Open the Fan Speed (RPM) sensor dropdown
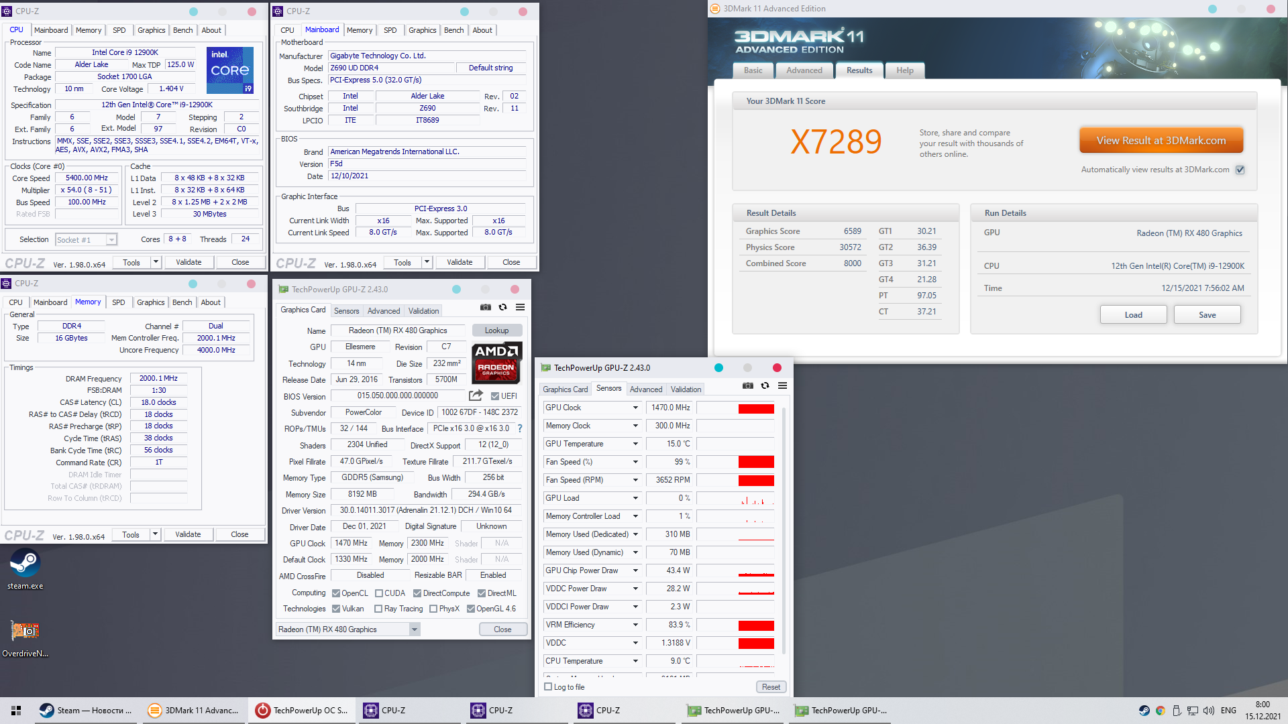This screenshot has width=1288, height=724. click(635, 480)
